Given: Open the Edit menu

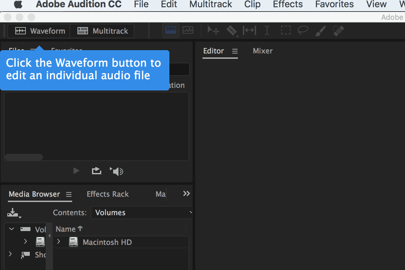Looking at the screenshot, I should [x=169, y=5].
